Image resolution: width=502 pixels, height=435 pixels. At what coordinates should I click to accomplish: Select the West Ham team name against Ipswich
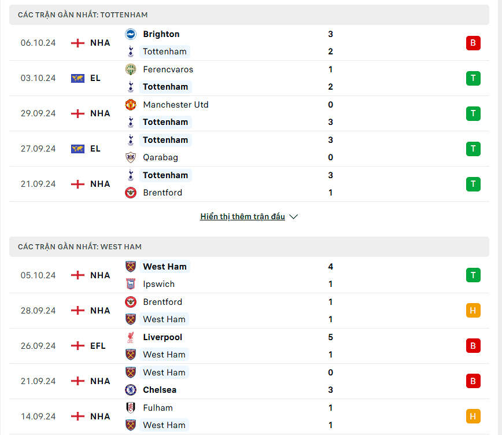click(x=165, y=267)
